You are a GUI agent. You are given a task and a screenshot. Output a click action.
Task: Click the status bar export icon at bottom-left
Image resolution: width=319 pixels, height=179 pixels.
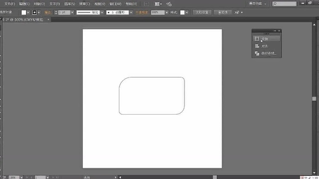pyautogui.click(x=4, y=177)
